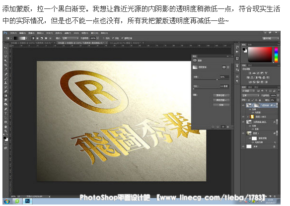Open the Image menu

pos(31,33)
